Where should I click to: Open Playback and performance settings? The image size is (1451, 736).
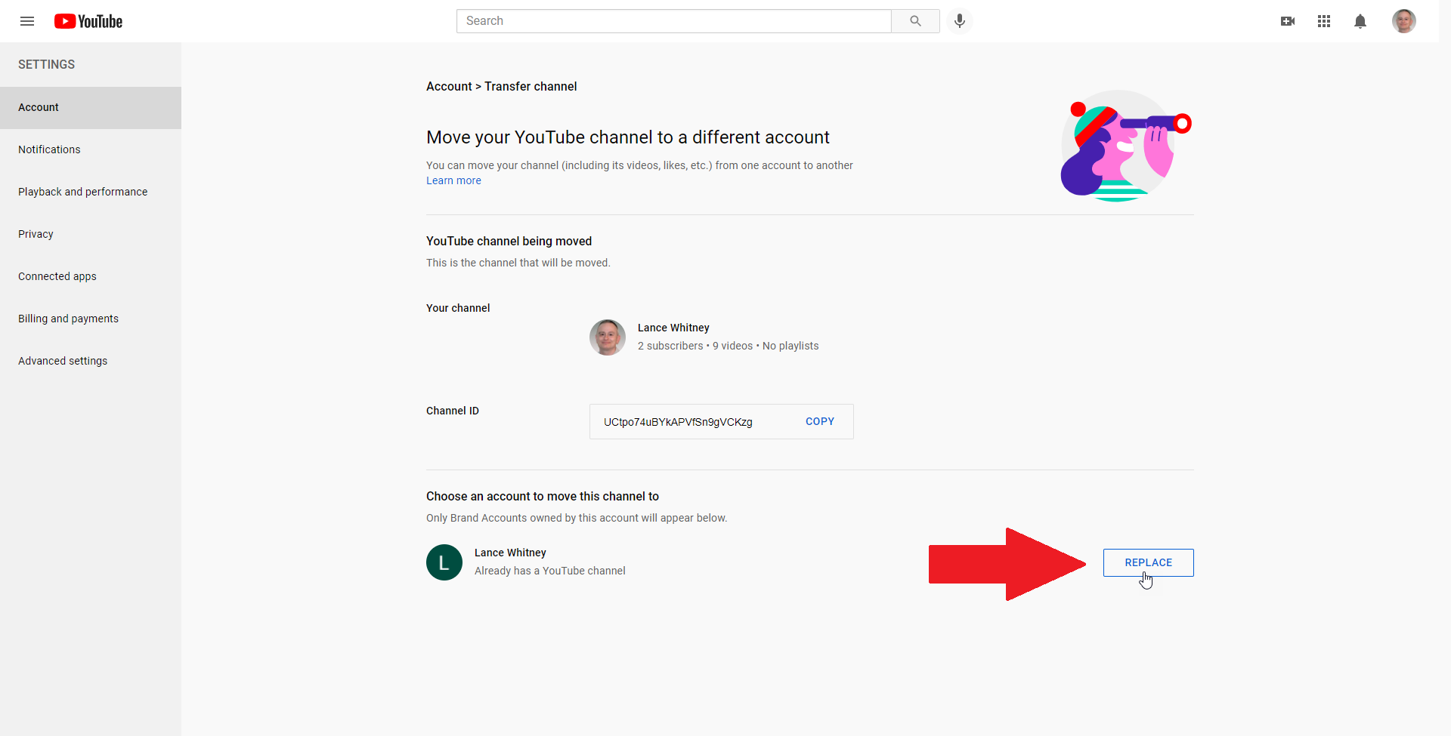(91, 192)
